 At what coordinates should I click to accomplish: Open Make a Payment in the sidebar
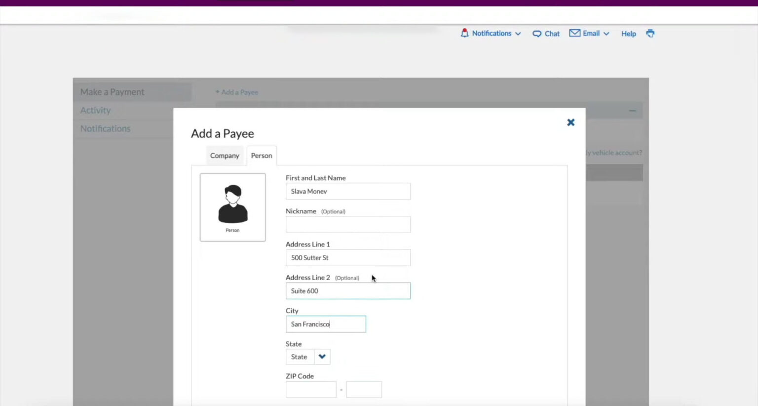click(x=112, y=91)
